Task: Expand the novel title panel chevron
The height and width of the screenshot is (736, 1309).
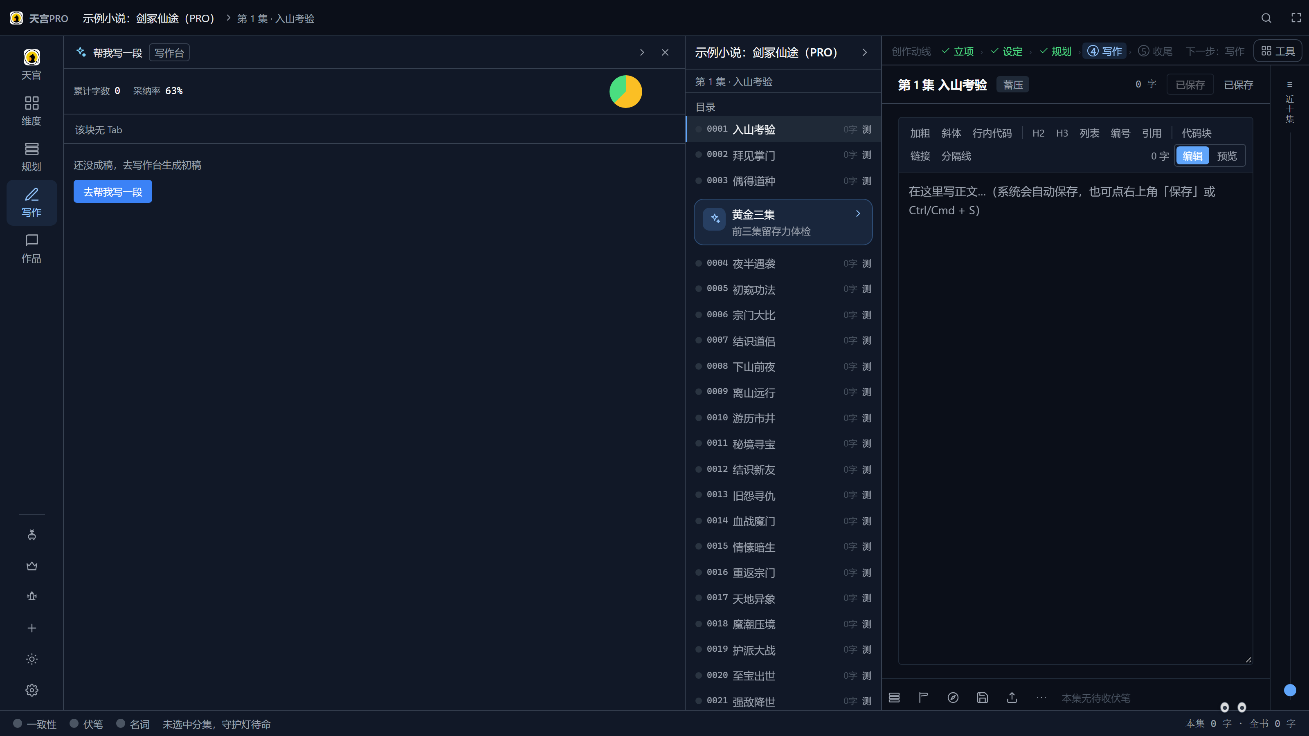Action: (x=864, y=52)
